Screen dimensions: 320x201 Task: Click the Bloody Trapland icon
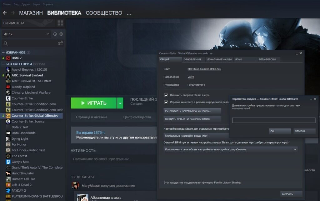[x=8, y=87]
